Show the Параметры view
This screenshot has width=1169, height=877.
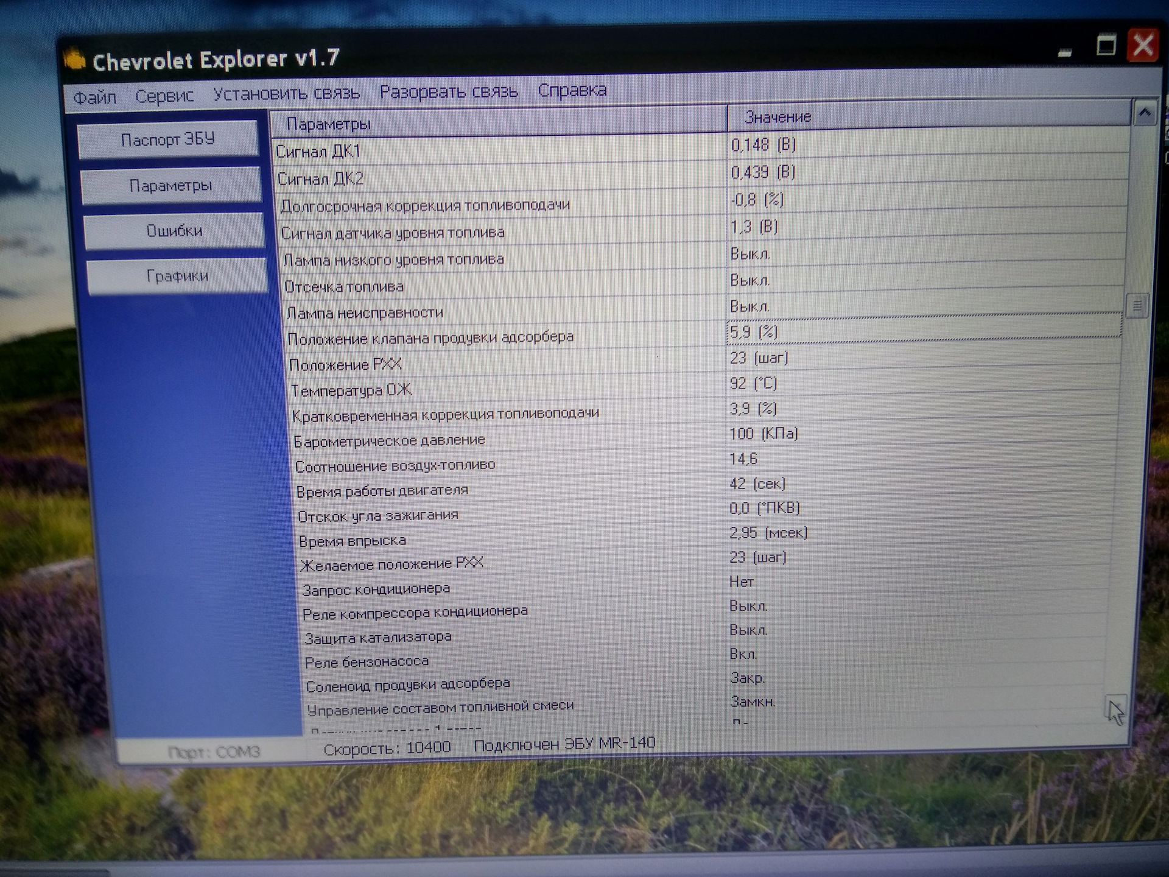(171, 185)
